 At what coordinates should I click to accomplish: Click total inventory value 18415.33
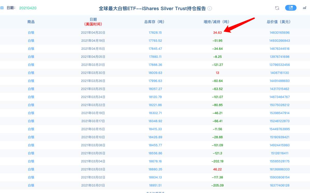(155, 129)
